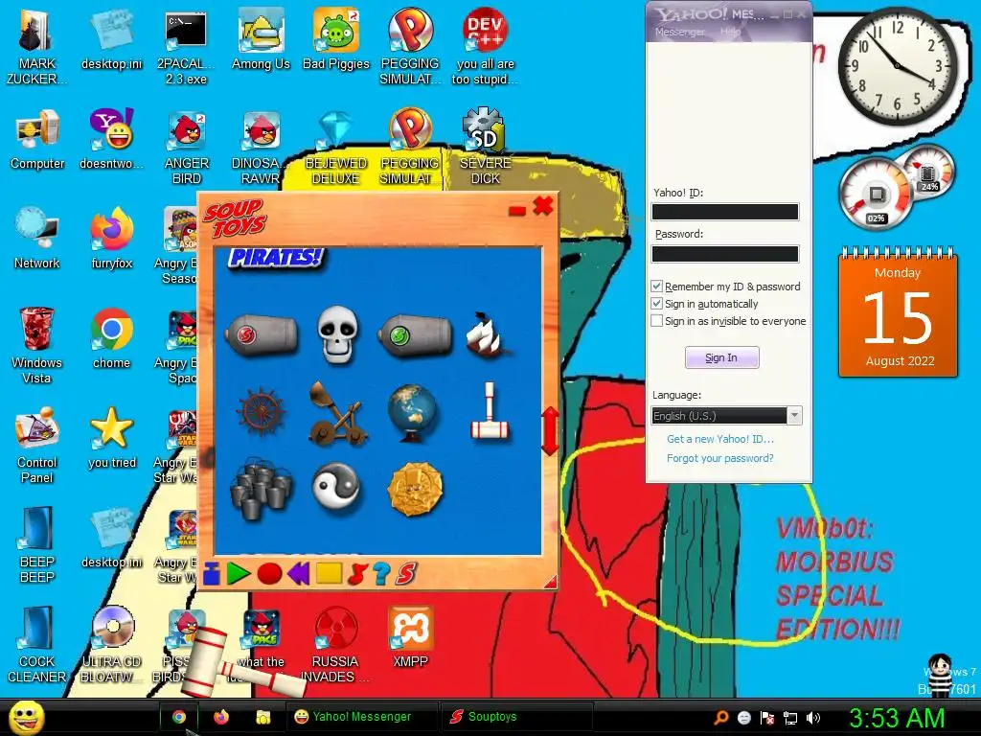Select the skull toy in Pirates set
This screenshot has height=736, width=981.
(338, 333)
